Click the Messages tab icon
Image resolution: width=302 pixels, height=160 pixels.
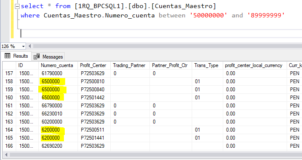pos(37,56)
